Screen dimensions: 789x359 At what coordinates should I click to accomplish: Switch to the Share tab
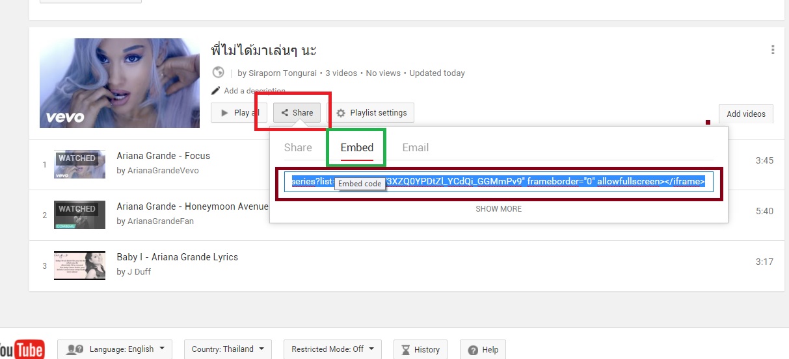pos(298,147)
